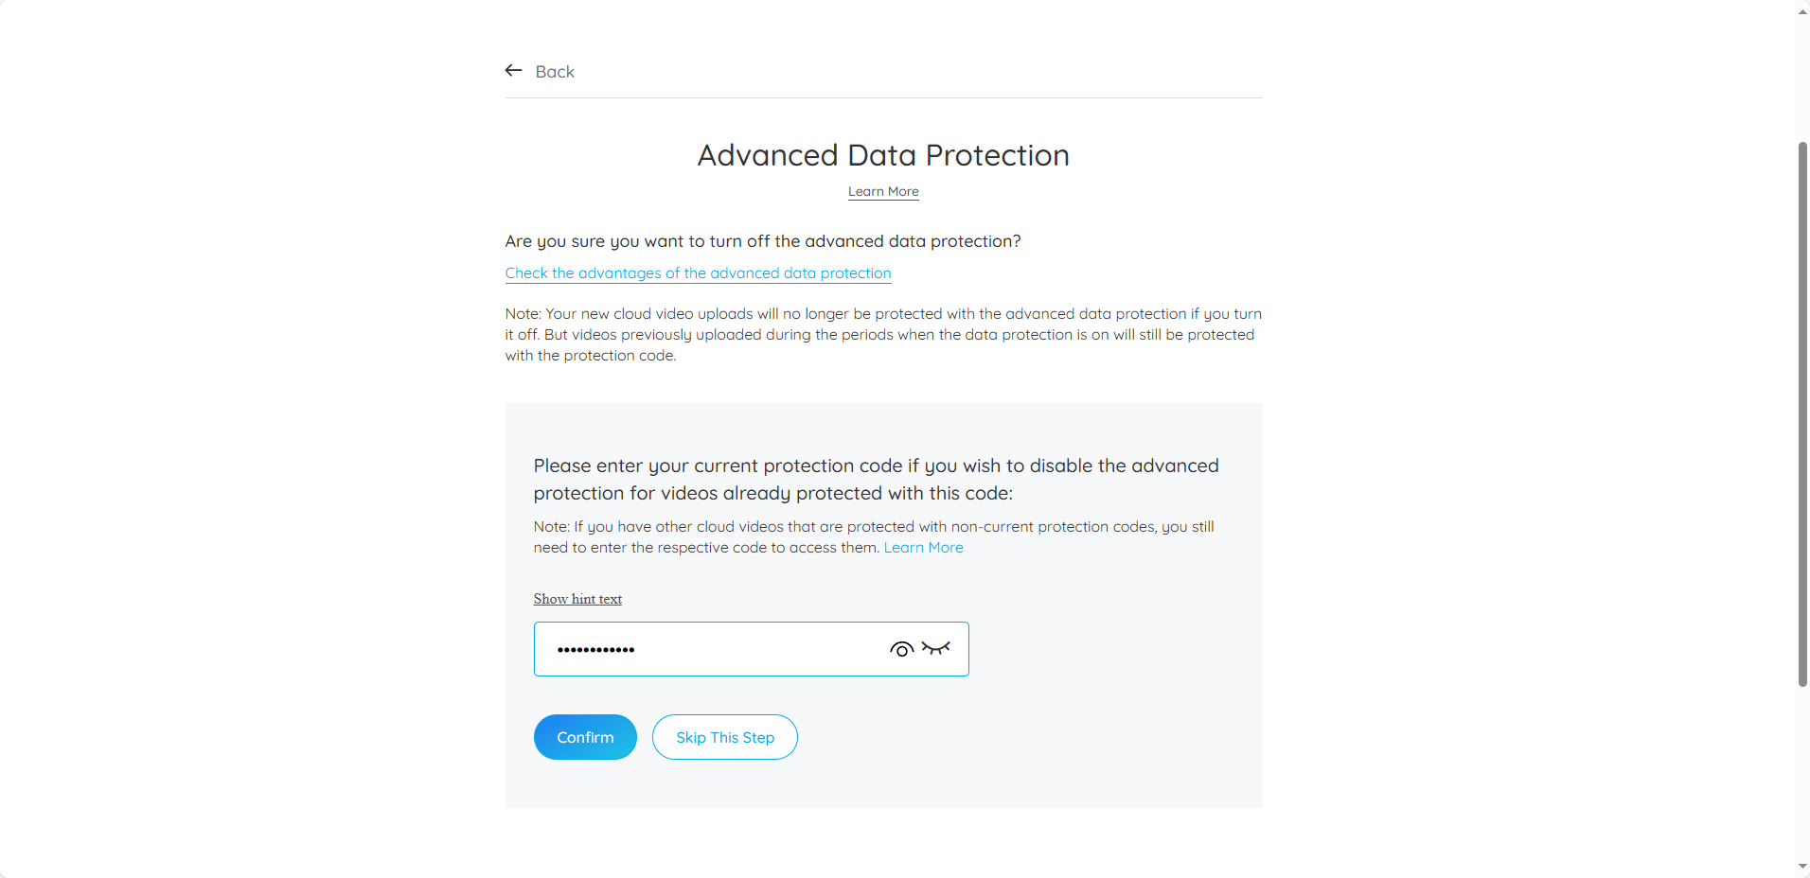Image resolution: width=1810 pixels, height=878 pixels.
Task: Click the open-eye icon to reveal the code
Action: pos(901,649)
